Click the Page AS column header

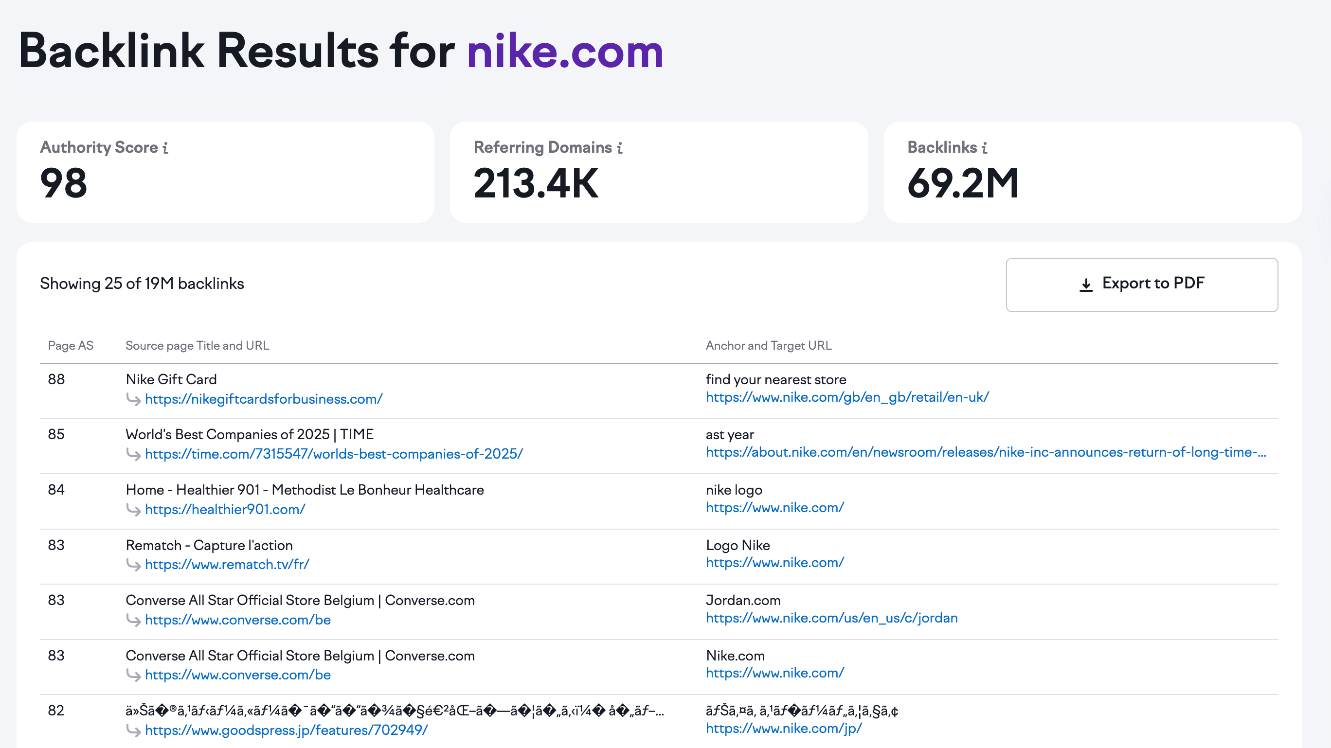[72, 346]
